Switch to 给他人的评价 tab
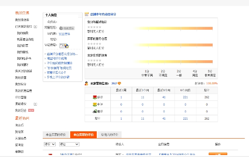The width and height of the screenshot is (249, 157). coord(110,135)
